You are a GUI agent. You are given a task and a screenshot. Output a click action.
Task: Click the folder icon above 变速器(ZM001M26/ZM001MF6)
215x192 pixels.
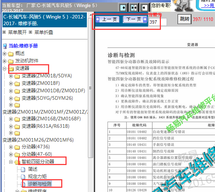(17, 133)
